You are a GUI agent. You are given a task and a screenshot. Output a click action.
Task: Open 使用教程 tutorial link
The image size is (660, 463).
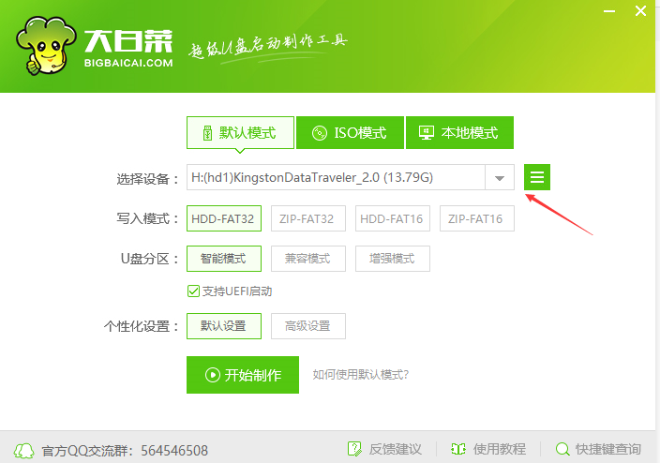point(500,449)
